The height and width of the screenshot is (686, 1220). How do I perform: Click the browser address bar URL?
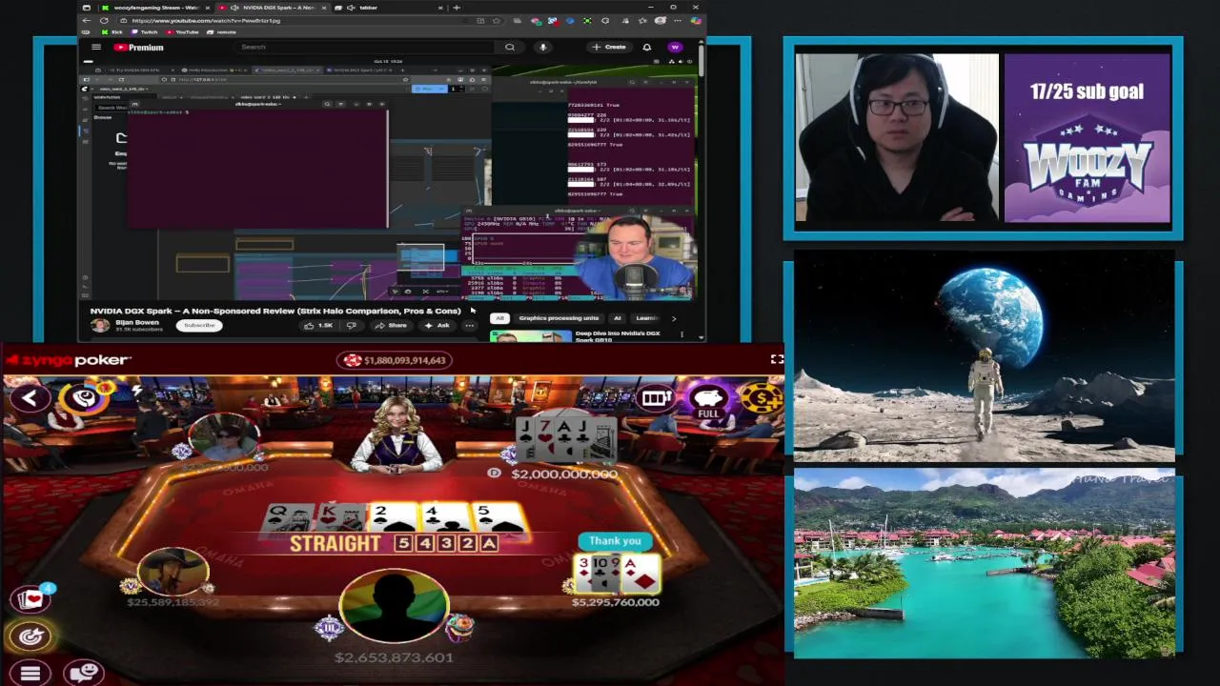[x=206, y=20]
